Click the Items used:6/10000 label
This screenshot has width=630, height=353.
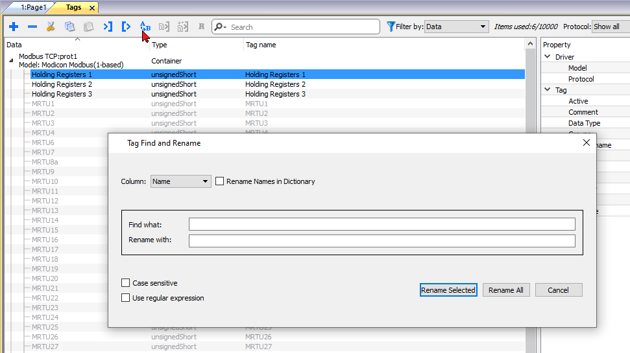[x=526, y=27]
